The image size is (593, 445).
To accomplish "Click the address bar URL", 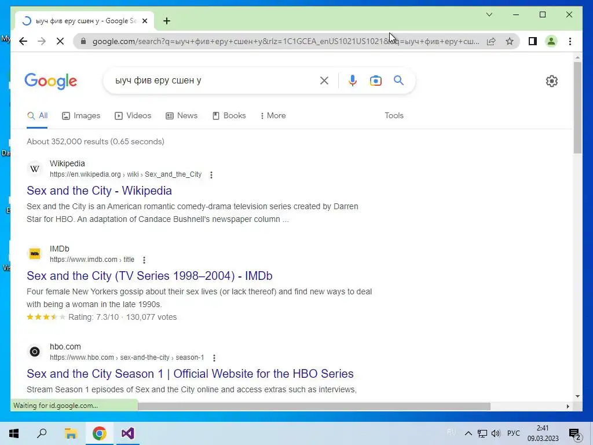I will 285,41.
